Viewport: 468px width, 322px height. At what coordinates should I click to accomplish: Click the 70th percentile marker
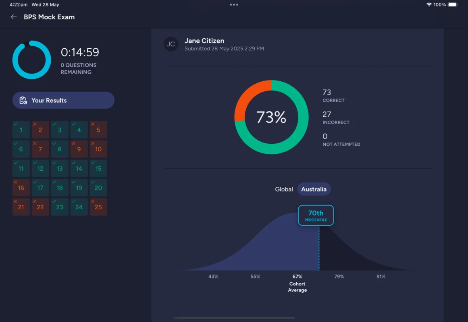[316, 215]
